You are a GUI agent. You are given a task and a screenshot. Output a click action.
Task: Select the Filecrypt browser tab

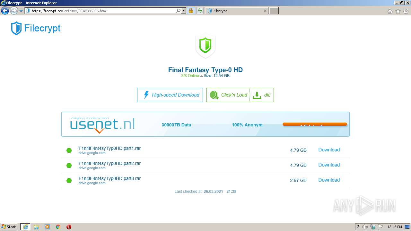tap(237, 11)
